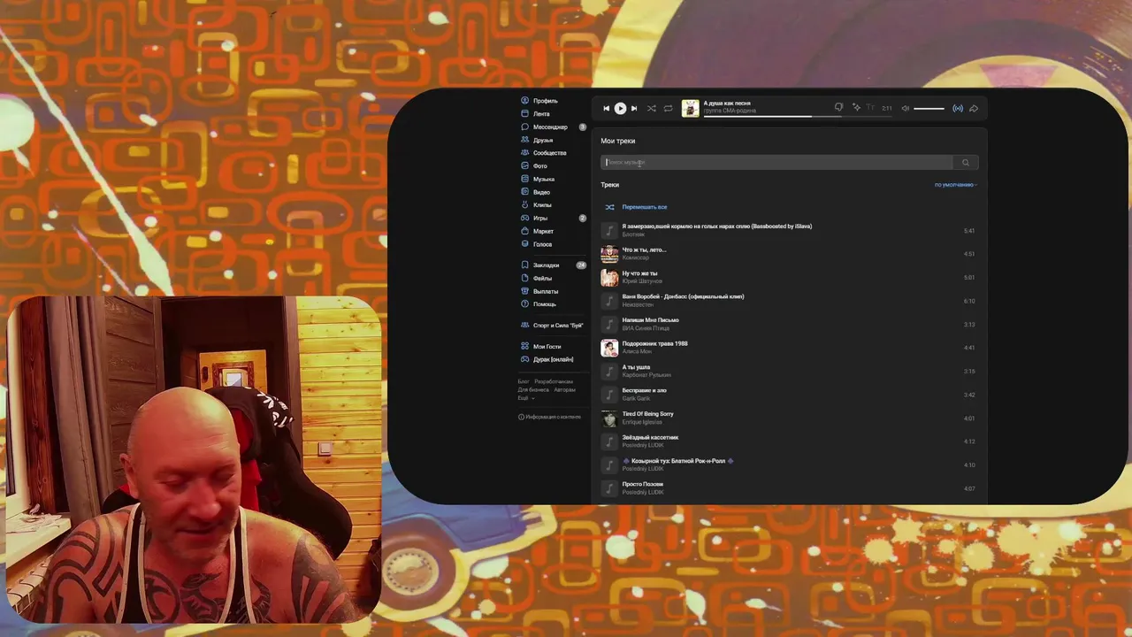Share the current track
The width and height of the screenshot is (1132, 637).
coord(974,109)
